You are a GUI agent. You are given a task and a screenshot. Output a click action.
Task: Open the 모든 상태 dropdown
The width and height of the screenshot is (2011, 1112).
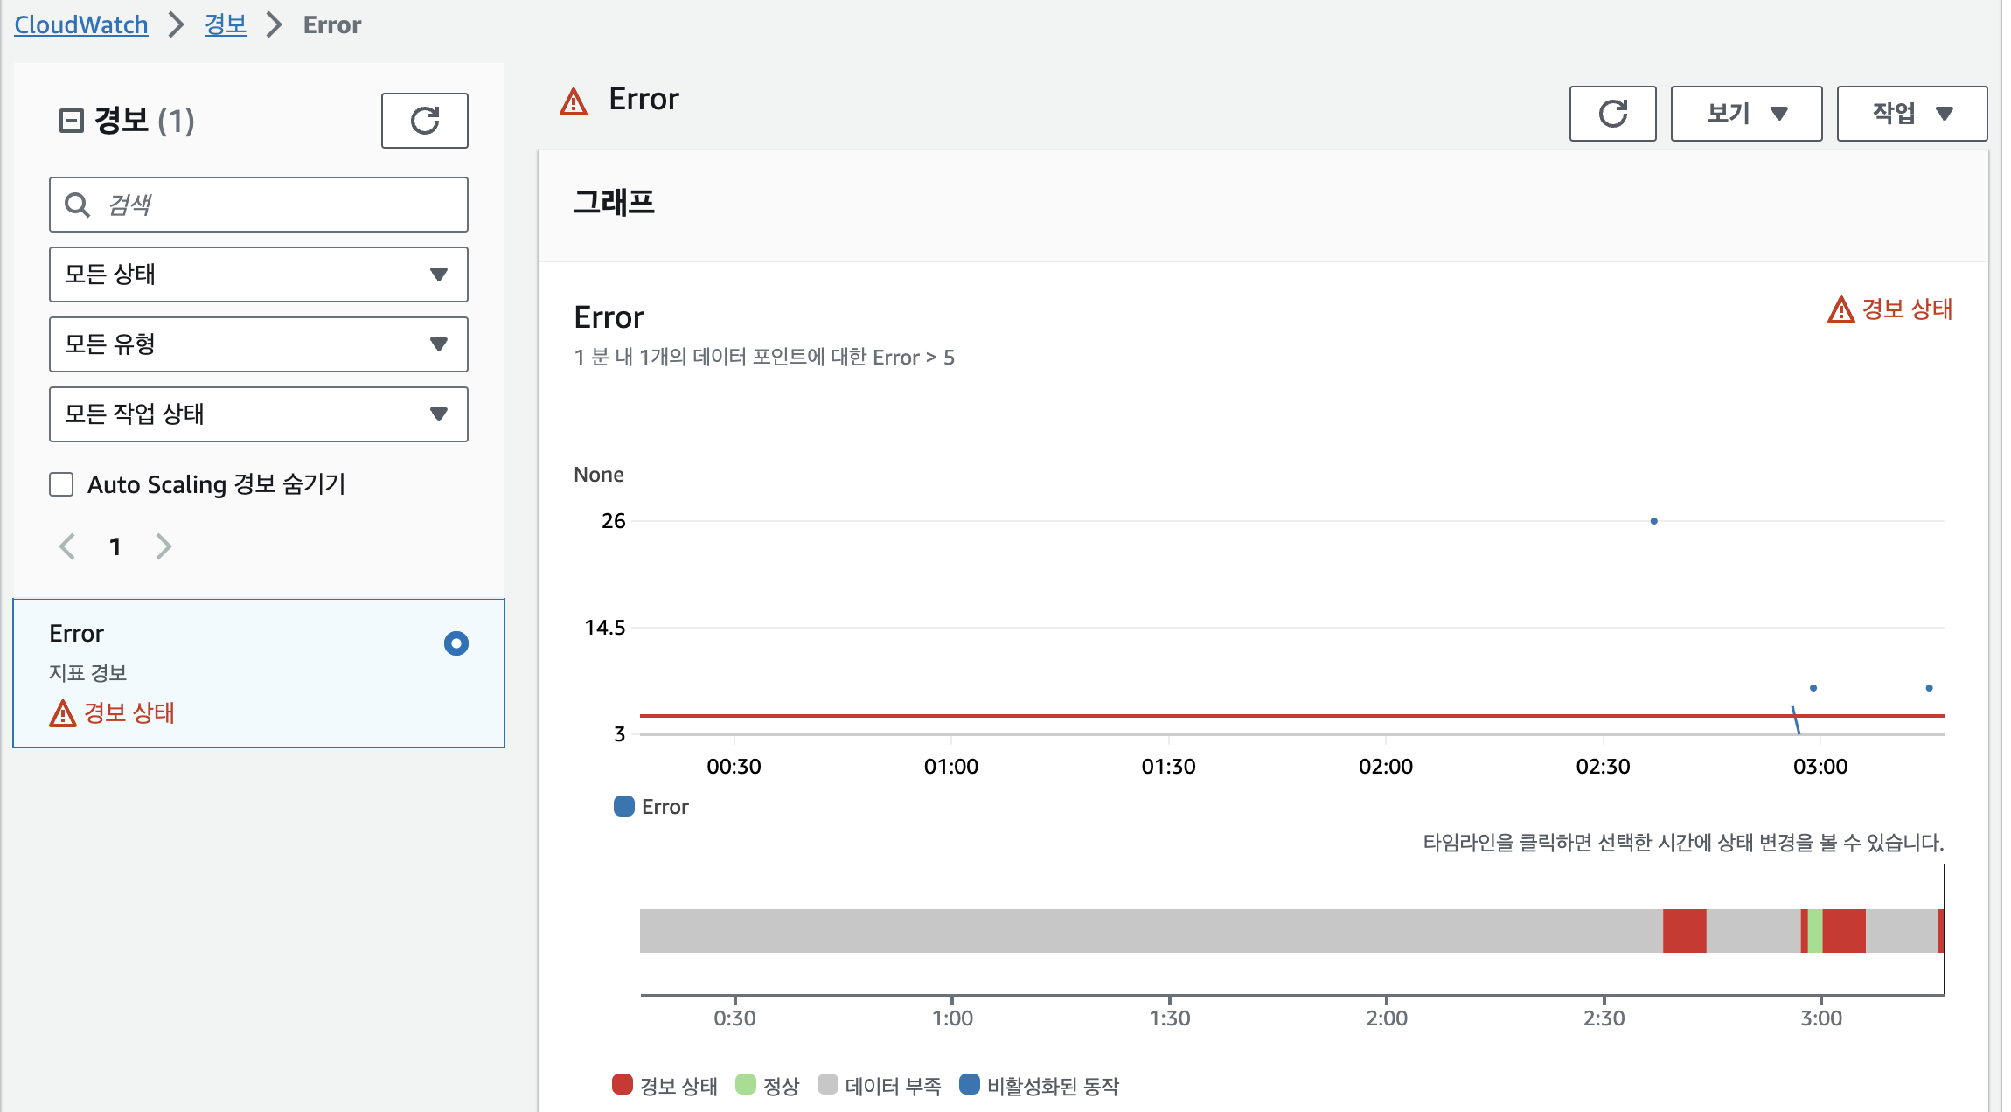point(258,274)
